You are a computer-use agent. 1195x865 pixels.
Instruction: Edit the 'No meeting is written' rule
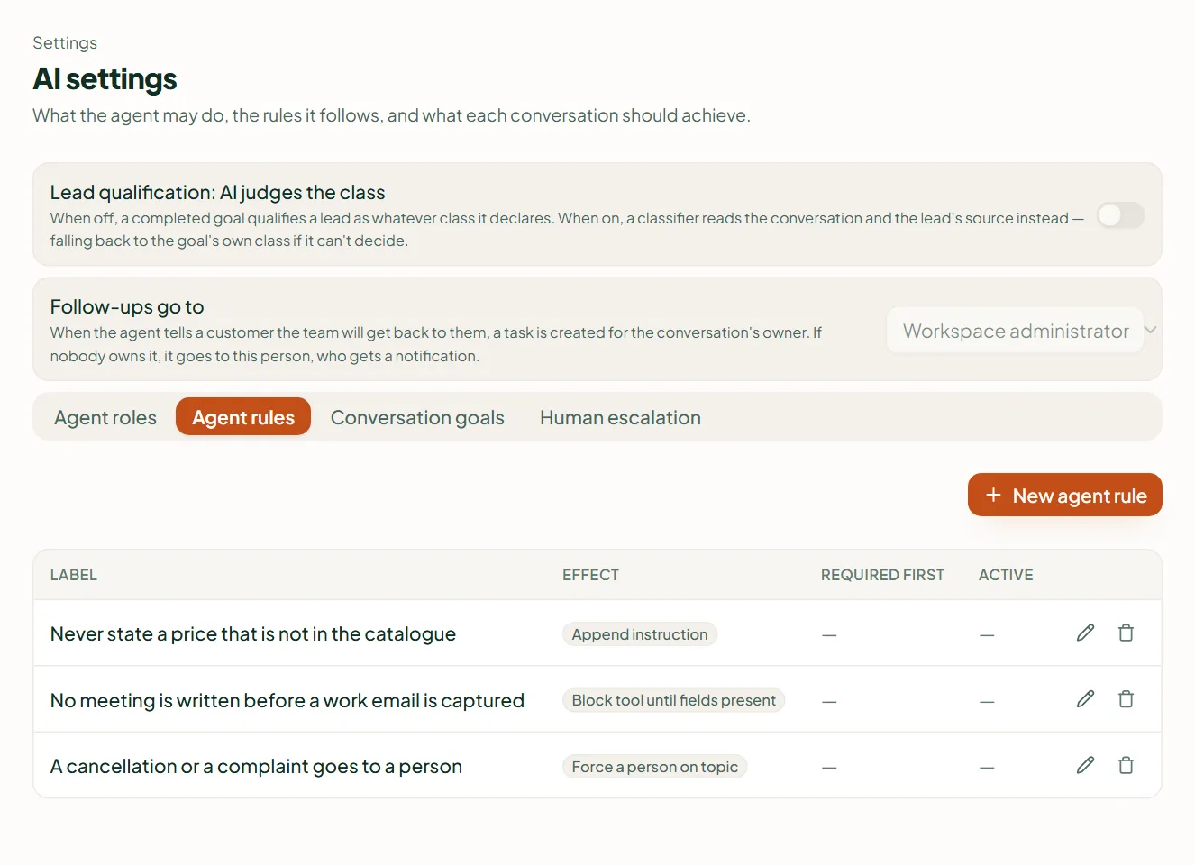(x=1085, y=698)
